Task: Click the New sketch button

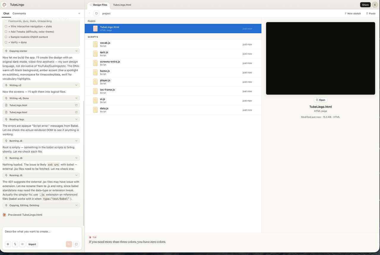Action: (353, 13)
